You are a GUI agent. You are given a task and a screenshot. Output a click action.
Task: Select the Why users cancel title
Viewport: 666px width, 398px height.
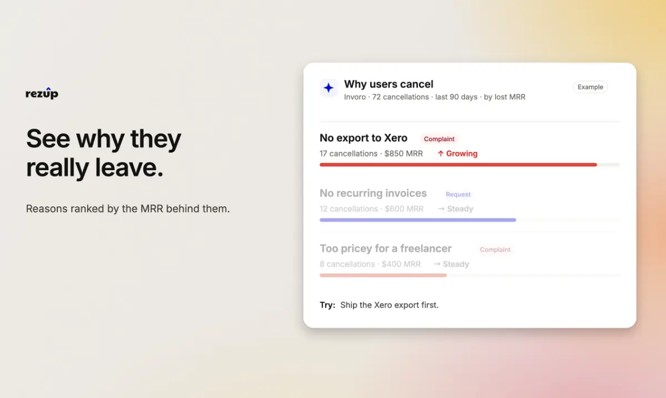click(x=389, y=84)
